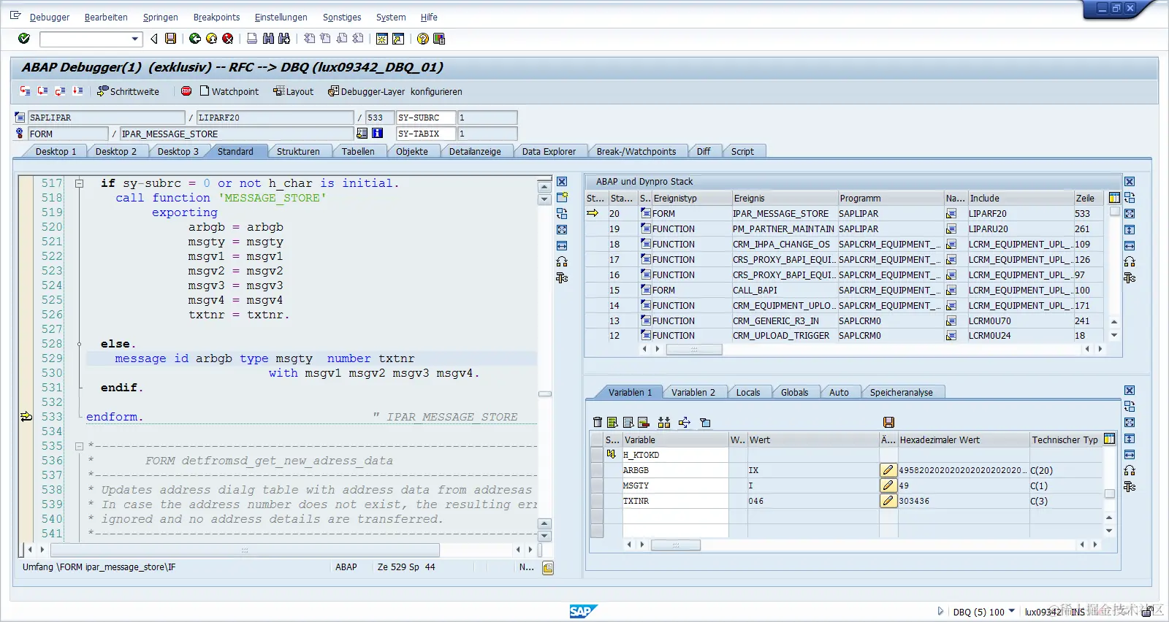Click the Single step debugger icon
The image size is (1169, 622).
pyautogui.click(x=26, y=91)
